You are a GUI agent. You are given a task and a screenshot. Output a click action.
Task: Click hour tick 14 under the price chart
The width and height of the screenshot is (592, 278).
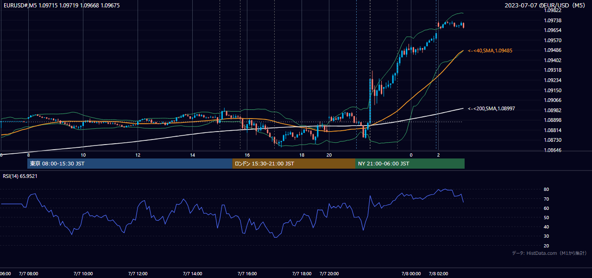click(x=192, y=155)
